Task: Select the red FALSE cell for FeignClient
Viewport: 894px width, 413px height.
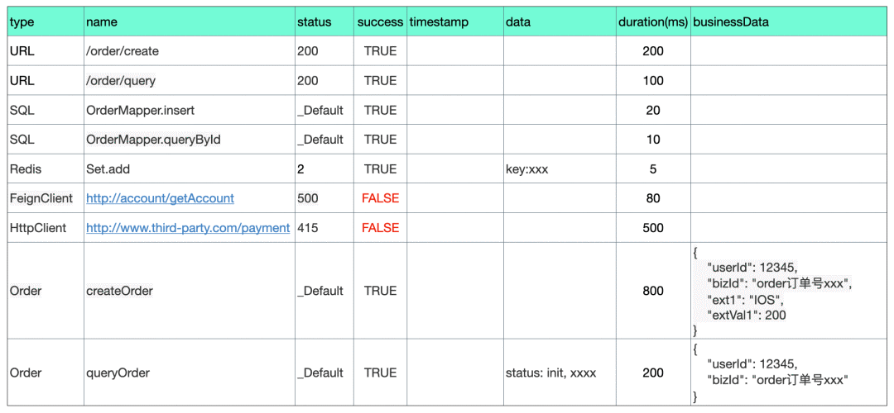Action: (x=380, y=198)
